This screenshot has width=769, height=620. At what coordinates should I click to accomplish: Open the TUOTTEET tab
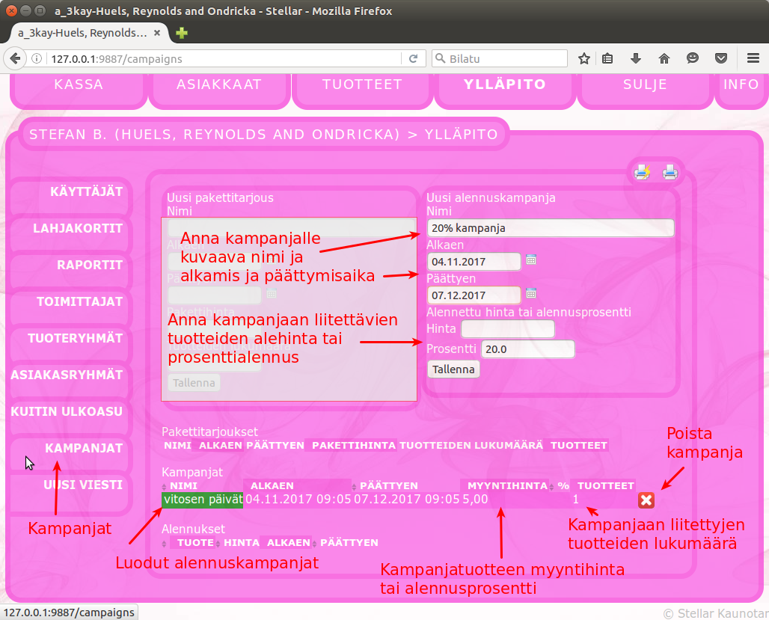(362, 85)
